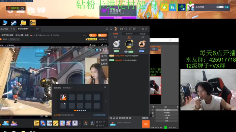Select the 日榜 daily ranking sub-tab

115,37
